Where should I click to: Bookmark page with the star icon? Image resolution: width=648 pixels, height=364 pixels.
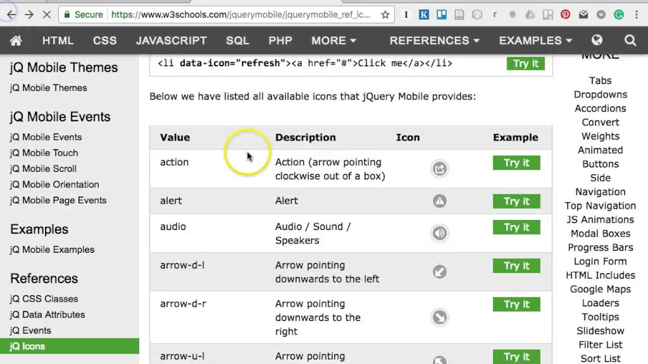coord(385,15)
